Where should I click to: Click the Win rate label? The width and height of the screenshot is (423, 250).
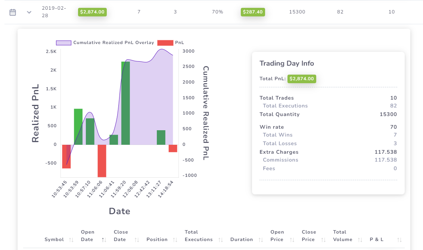pyautogui.click(x=272, y=127)
